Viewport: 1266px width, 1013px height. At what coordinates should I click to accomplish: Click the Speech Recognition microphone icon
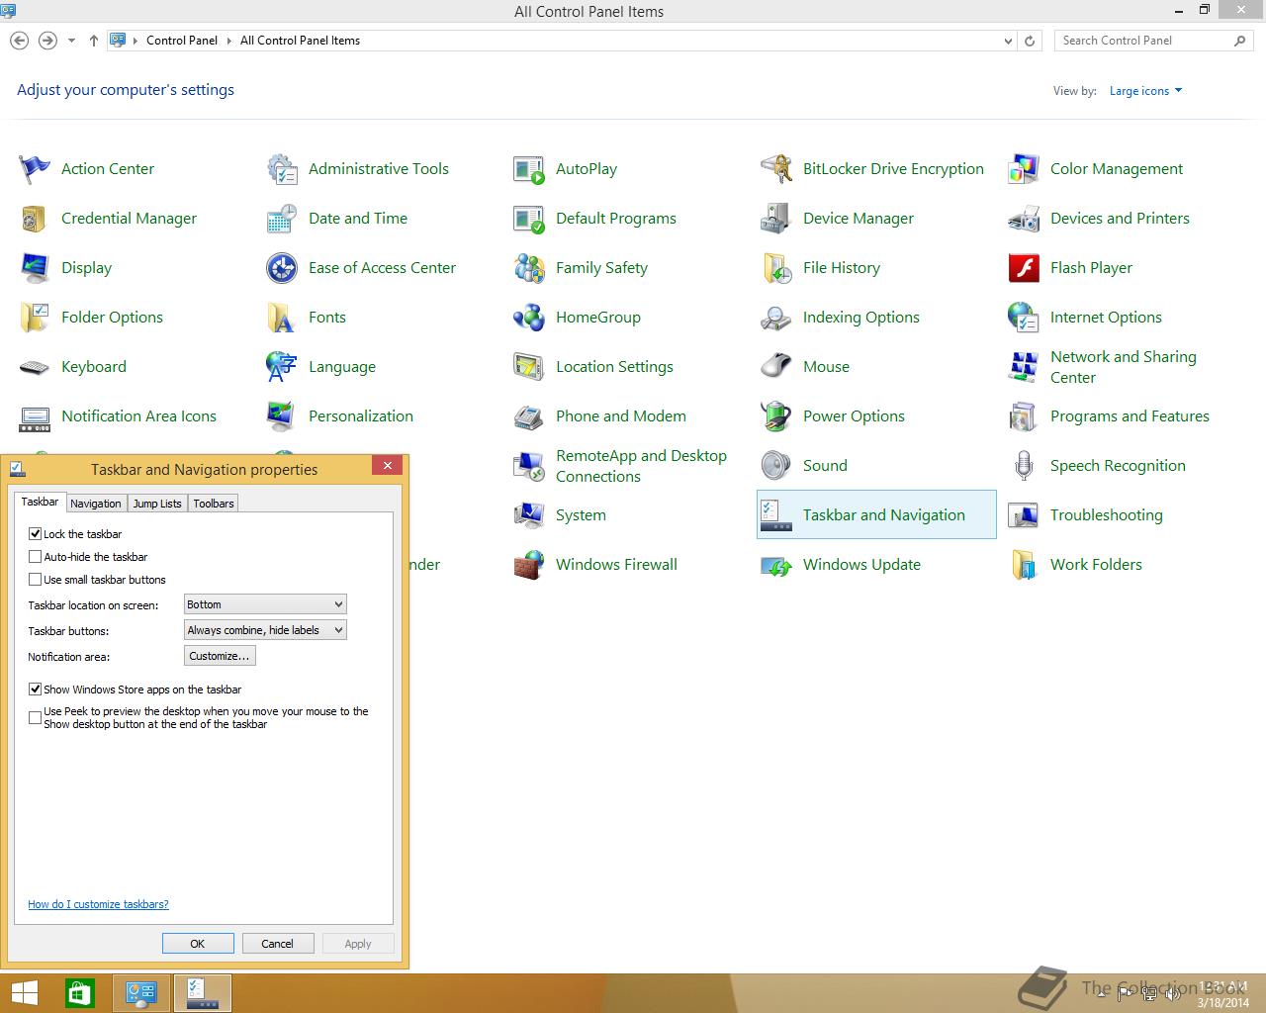1024,466
